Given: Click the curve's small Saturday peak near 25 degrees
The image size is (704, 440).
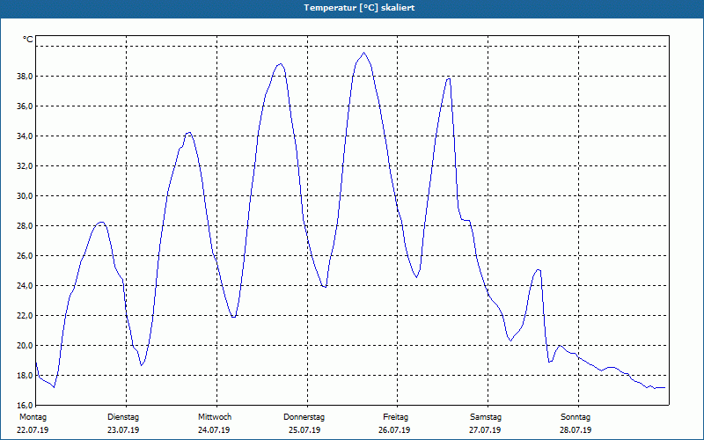Looking at the screenshot, I should coord(539,270).
